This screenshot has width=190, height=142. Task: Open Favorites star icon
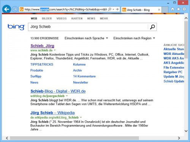[178, 9]
